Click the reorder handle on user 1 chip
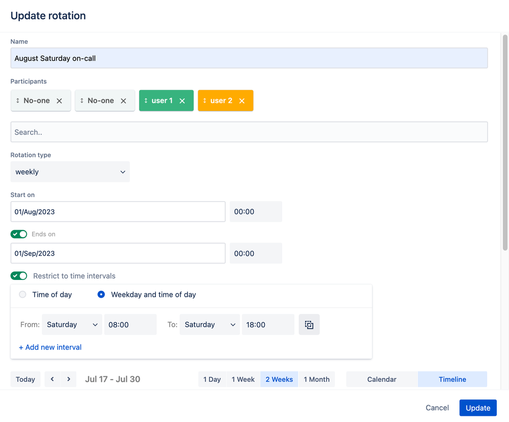The height and width of the screenshot is (422, 509). point(146,101)
